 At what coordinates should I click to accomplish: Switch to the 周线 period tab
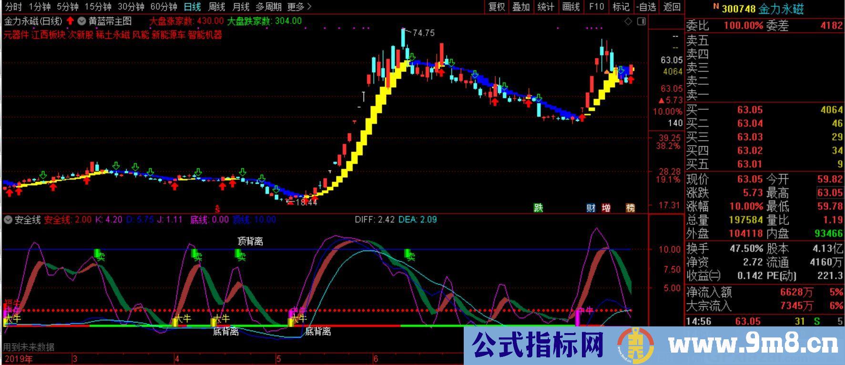pyautogui.click(x=217, y=7)
